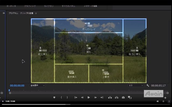Select the 前に挿入 drop zone

pos(43,51)
